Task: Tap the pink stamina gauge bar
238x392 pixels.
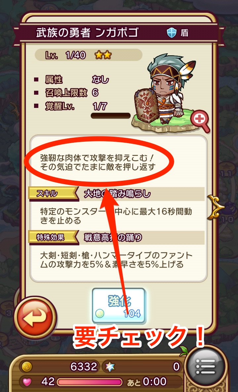Action: [x=90, y=382]
